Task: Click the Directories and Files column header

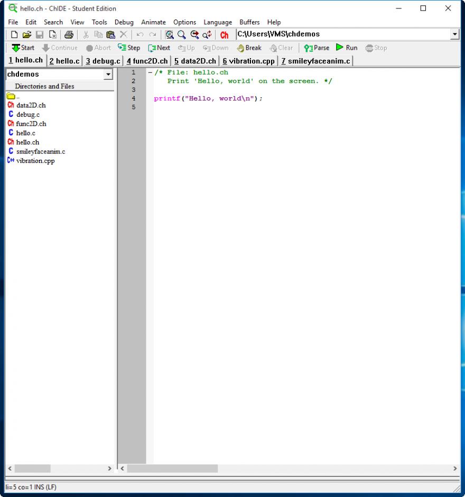Action: 60,86
